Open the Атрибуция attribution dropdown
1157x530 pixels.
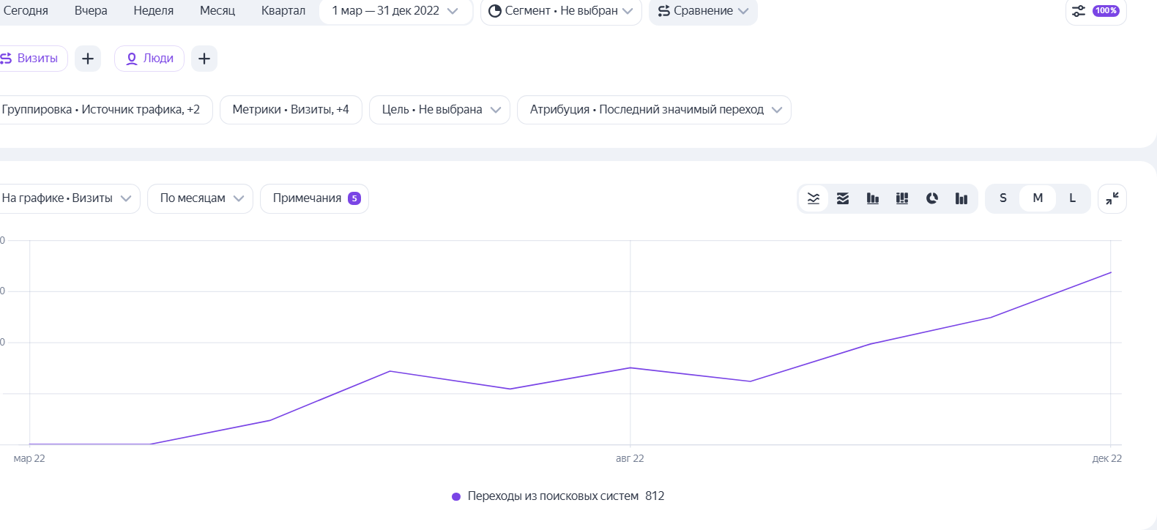pos(654,110)
